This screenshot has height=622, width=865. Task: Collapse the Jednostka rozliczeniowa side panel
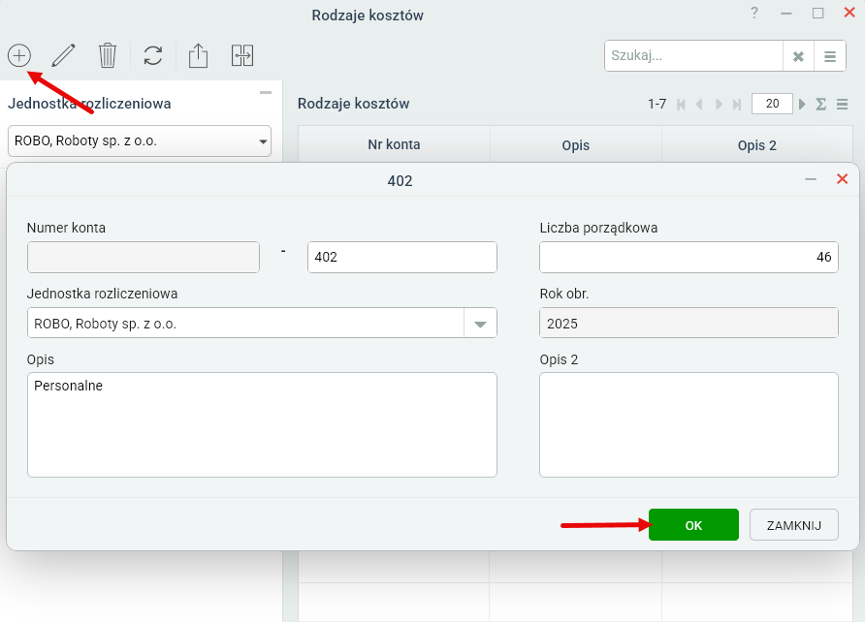[266, 93]
